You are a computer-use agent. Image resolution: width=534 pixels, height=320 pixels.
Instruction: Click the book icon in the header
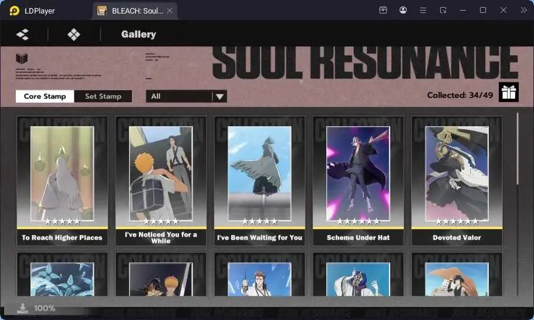pos(22,58)
